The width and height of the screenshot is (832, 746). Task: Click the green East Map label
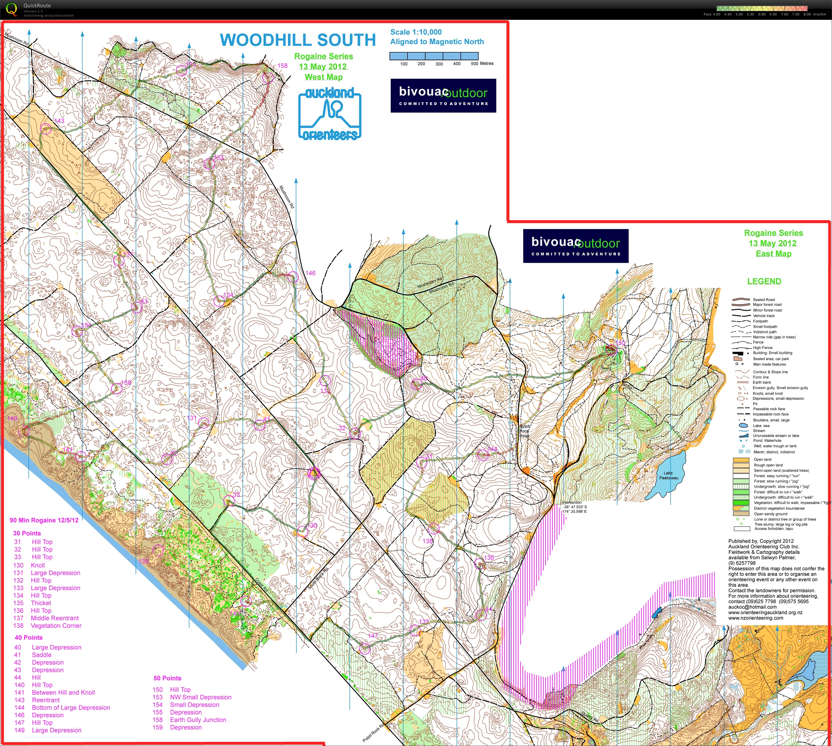click(x=773, y=254)
